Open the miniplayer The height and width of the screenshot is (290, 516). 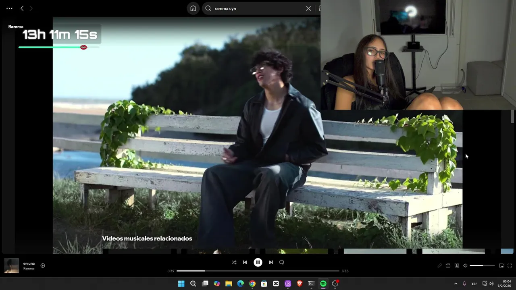(x=501, y=265)
